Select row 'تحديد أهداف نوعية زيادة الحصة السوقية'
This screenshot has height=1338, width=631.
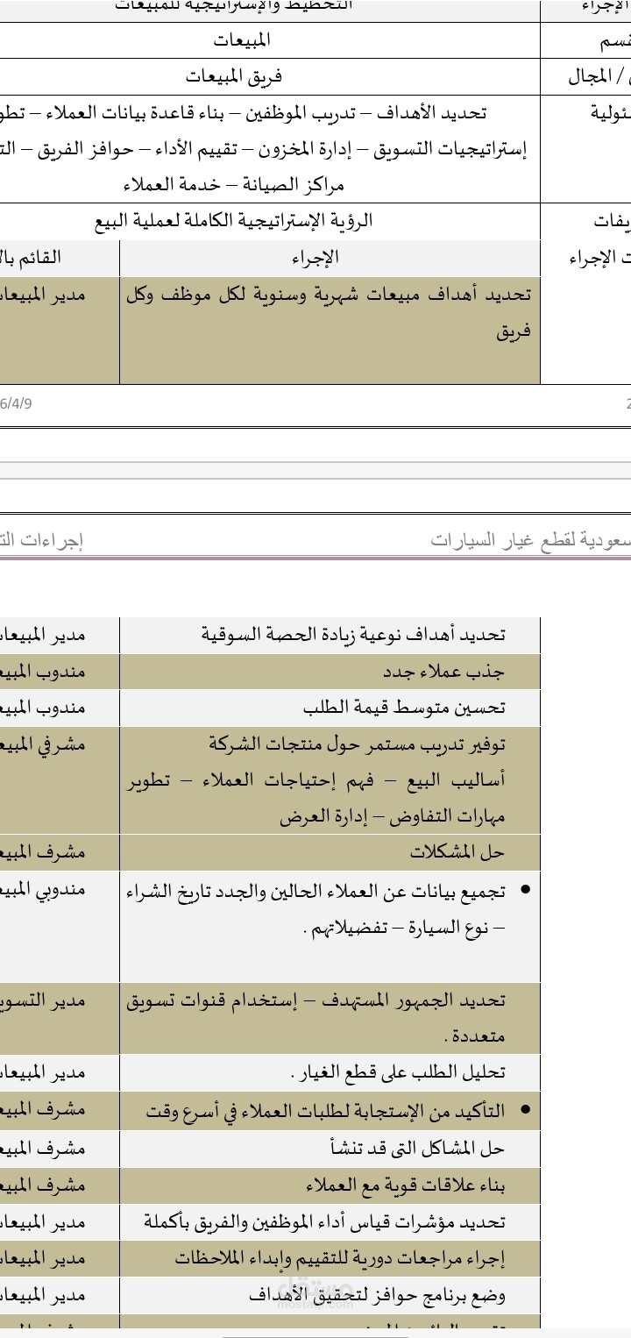(x=330, y=635)
